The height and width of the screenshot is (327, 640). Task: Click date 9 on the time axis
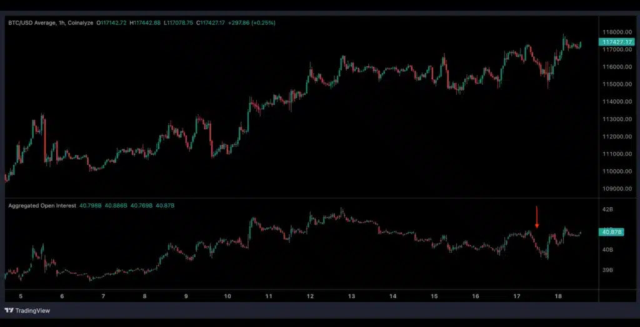(186, 296)
